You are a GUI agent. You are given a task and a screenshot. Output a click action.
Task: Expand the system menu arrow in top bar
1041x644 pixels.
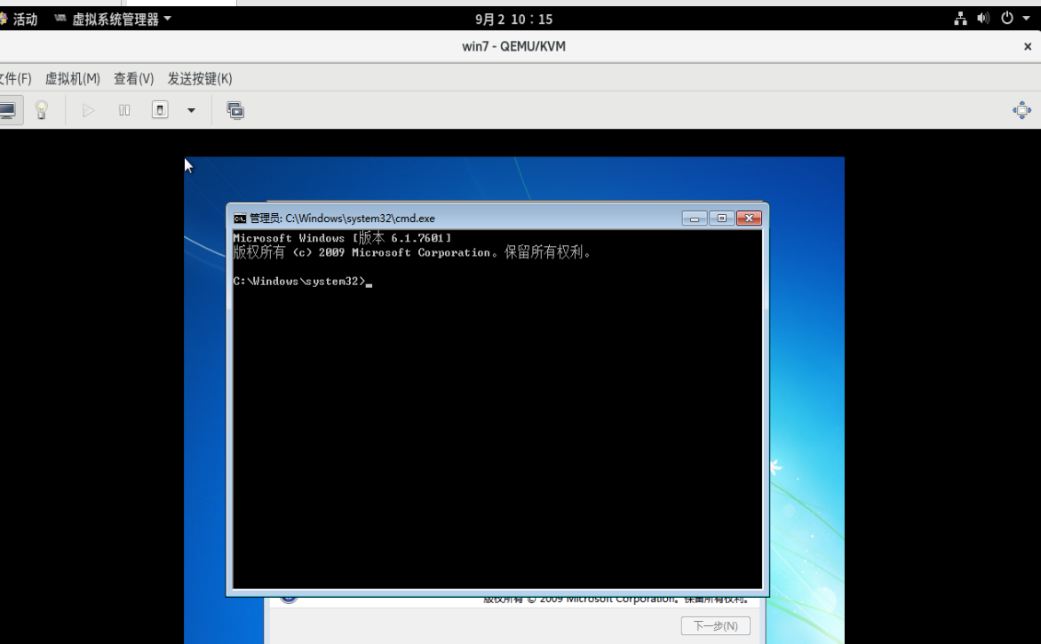[1026, 19]
